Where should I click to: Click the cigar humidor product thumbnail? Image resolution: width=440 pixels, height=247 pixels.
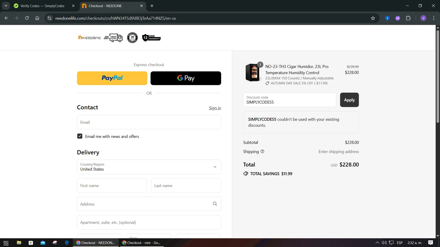252,72
